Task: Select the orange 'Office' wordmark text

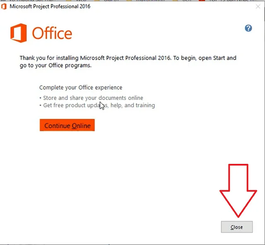Action: [52, 33]
